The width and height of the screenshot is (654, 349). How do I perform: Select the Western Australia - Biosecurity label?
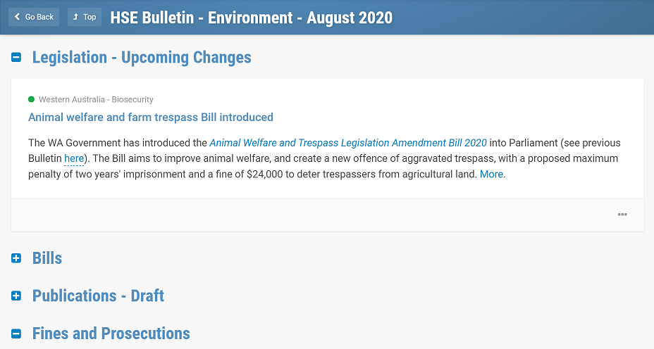pyautogui.click(x=96, y=99)
